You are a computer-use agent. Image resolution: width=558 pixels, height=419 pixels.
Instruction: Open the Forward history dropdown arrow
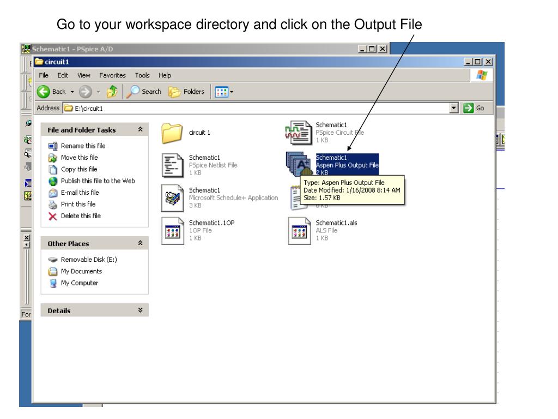coord(99,92)
